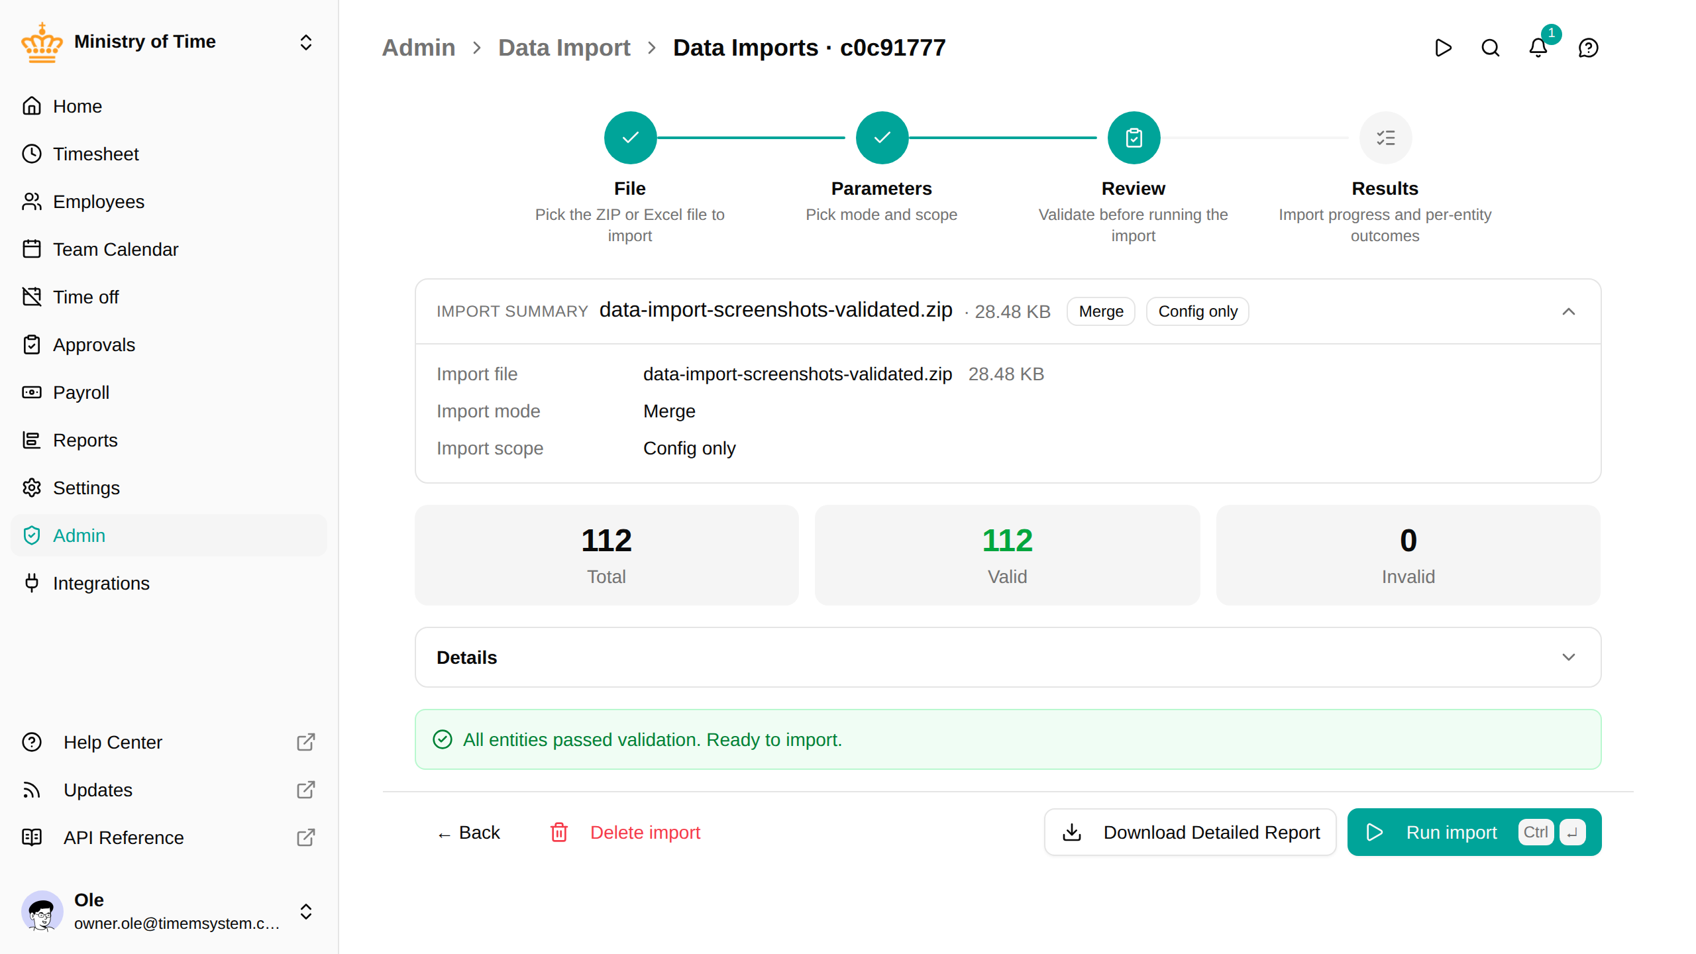Open Integrations in the sidebar
Viewport: 1696px width, 954px height.
(170, 583)
